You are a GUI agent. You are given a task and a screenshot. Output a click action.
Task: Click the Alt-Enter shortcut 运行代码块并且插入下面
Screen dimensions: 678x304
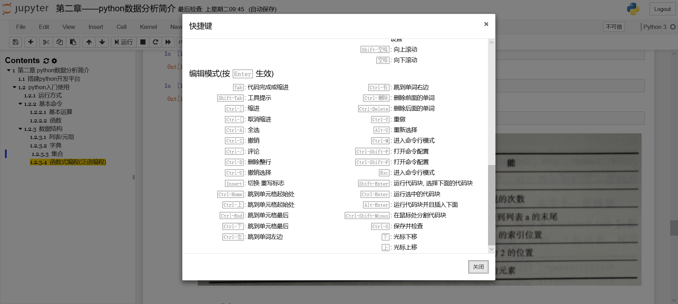point(410,205)
